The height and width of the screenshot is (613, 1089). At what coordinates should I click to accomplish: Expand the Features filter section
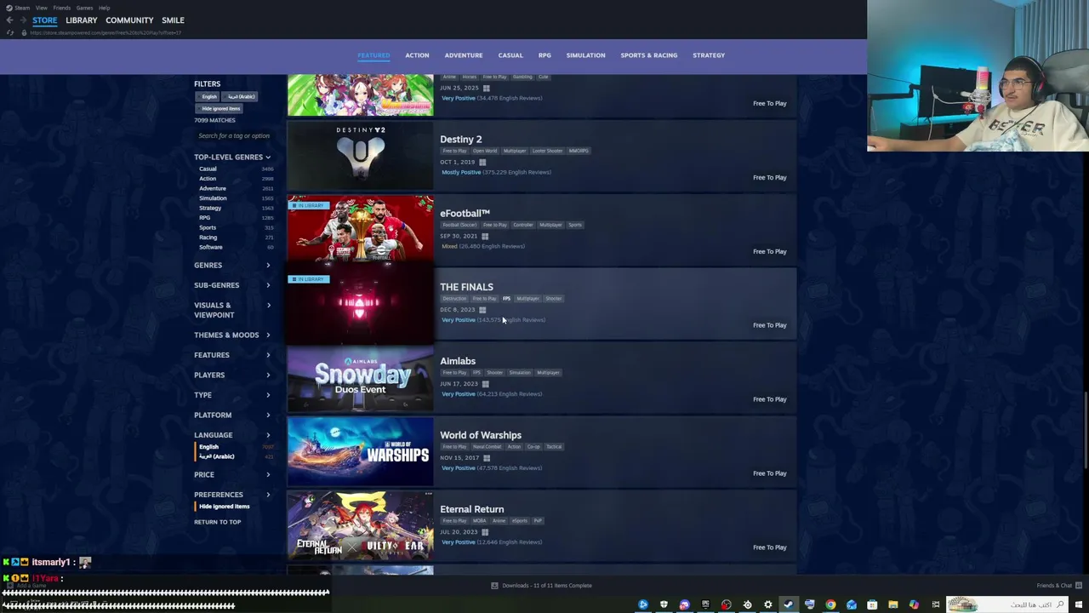[232, 355]
